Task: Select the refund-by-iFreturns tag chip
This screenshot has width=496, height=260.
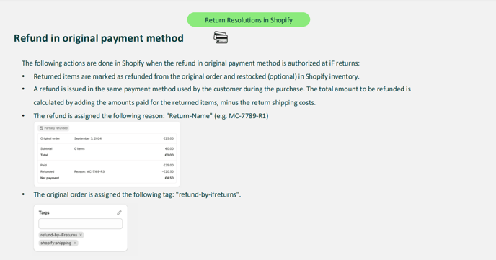Action: click(61, 235)
